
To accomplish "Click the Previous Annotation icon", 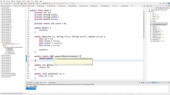I will point(58,3).
